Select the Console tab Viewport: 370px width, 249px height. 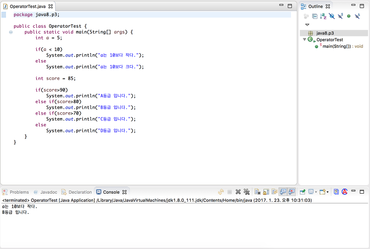[108, 192]
